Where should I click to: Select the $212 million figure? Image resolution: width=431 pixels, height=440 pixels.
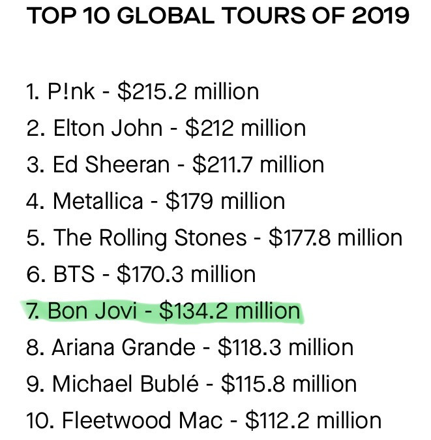point(243,127)
